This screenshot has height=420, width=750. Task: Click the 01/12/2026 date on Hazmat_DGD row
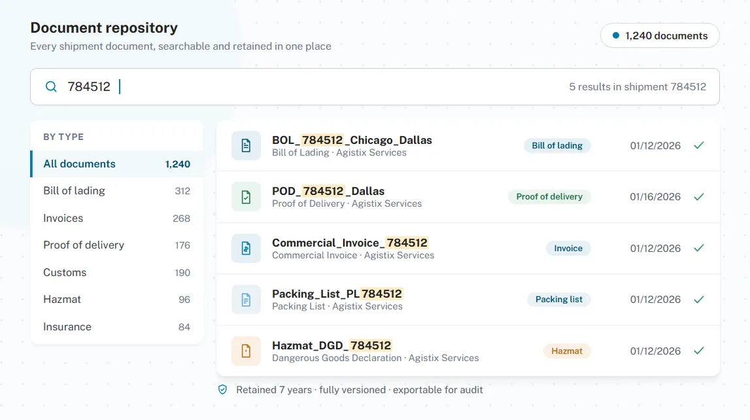tap(655, 351)
